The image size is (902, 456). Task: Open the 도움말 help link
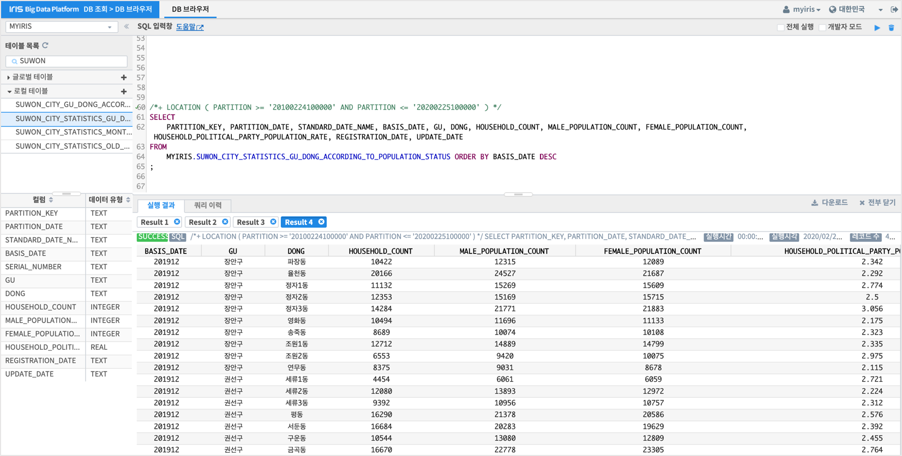[x=190, y=27]
